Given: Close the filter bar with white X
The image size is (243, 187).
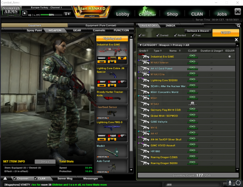Looking at the screenshot, I should (x=236, y=39).
